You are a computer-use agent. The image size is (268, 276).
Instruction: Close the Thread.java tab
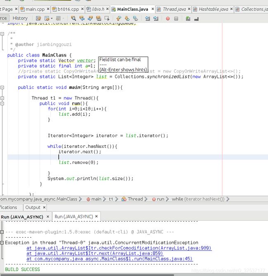189,9
